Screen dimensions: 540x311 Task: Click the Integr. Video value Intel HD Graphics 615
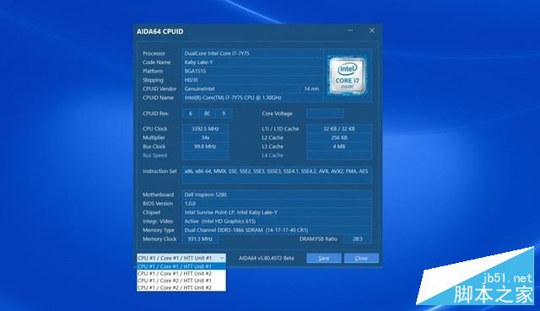pyautogui.click(x=277, y=221)
